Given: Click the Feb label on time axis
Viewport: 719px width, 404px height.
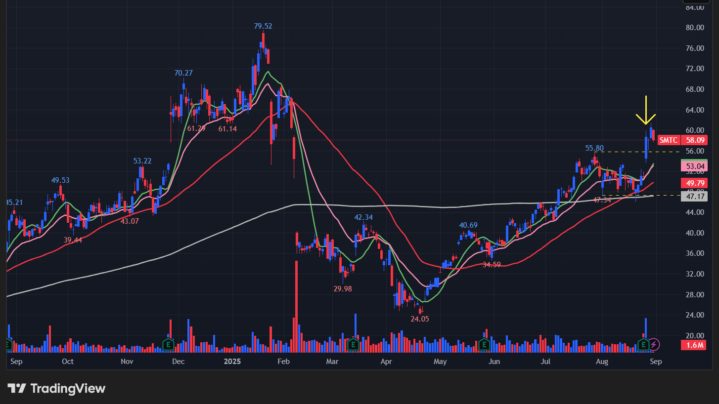Looking at the screenshot, I should [x=283, y=361].
